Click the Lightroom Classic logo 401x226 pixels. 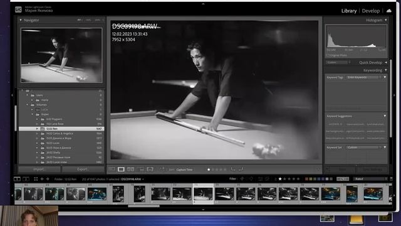[18, 10]
